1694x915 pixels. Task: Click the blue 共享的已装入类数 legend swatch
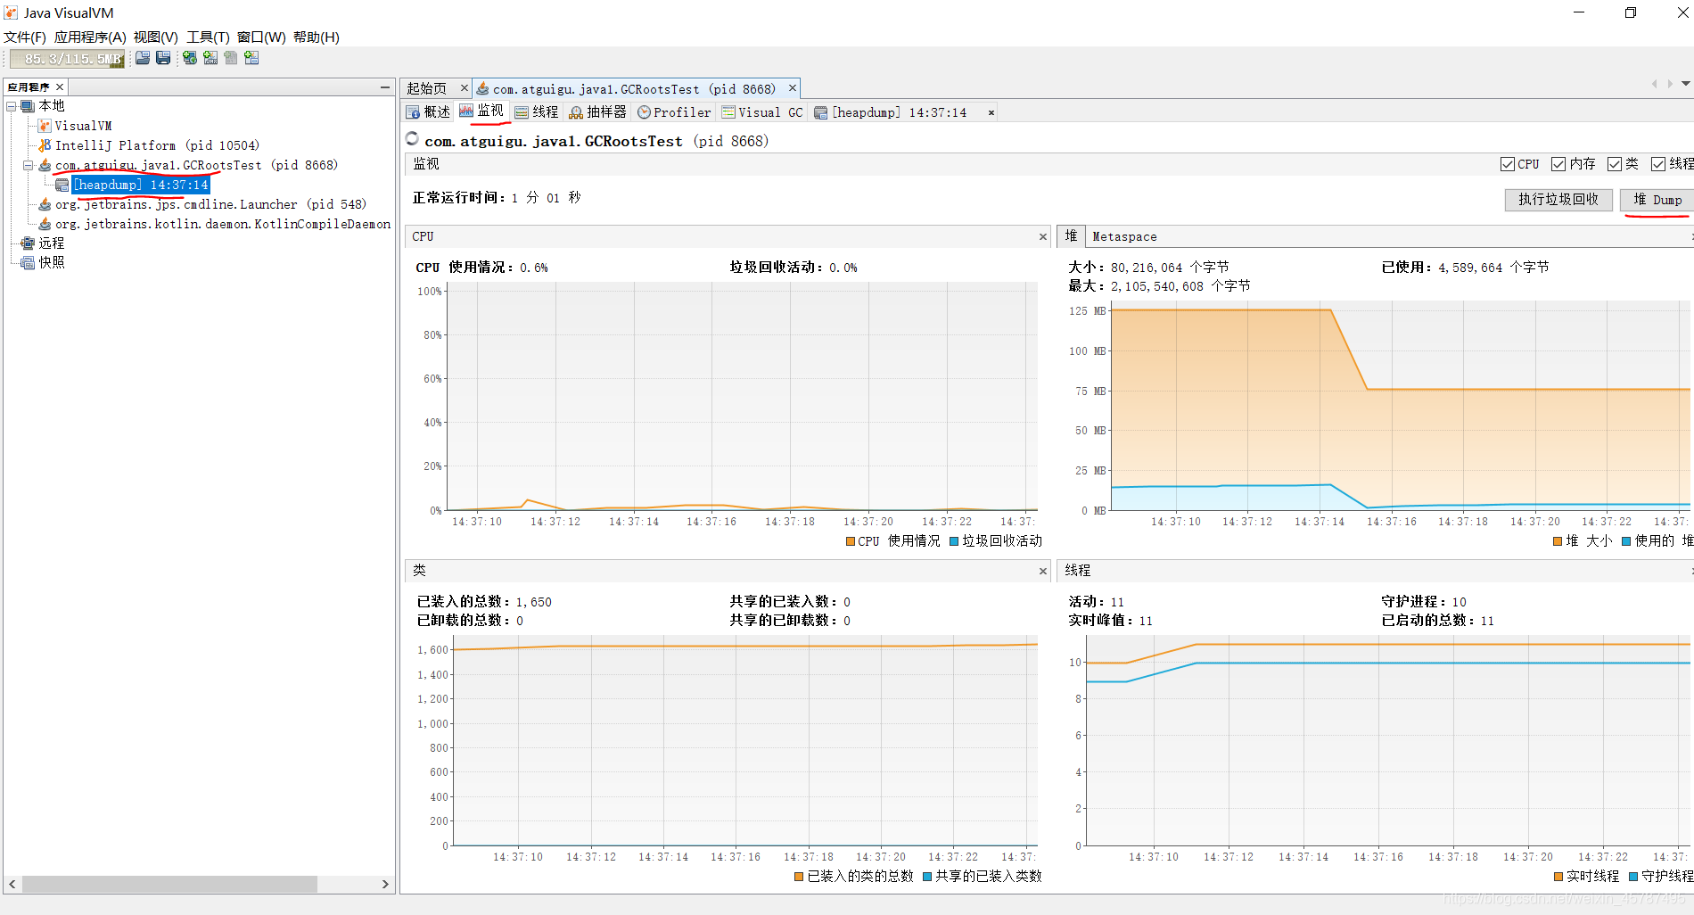click(927, 877)
